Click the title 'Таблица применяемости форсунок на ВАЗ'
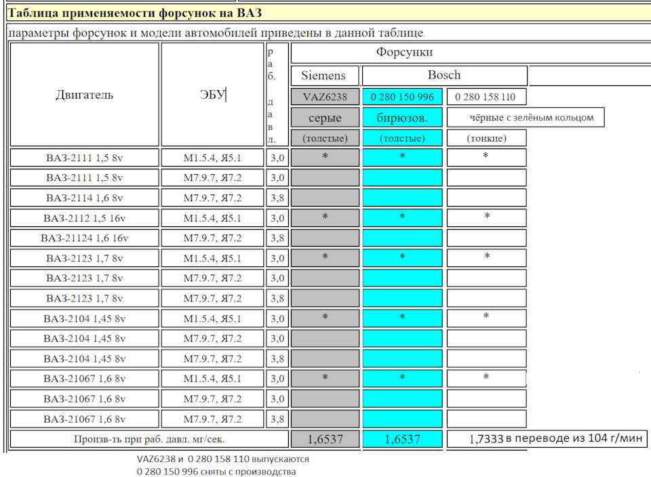This screenshot has height=477, width=651. point(135,13)
